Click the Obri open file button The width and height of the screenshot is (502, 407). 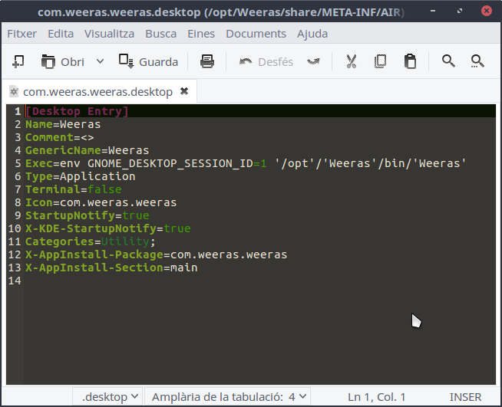[63, 61]
